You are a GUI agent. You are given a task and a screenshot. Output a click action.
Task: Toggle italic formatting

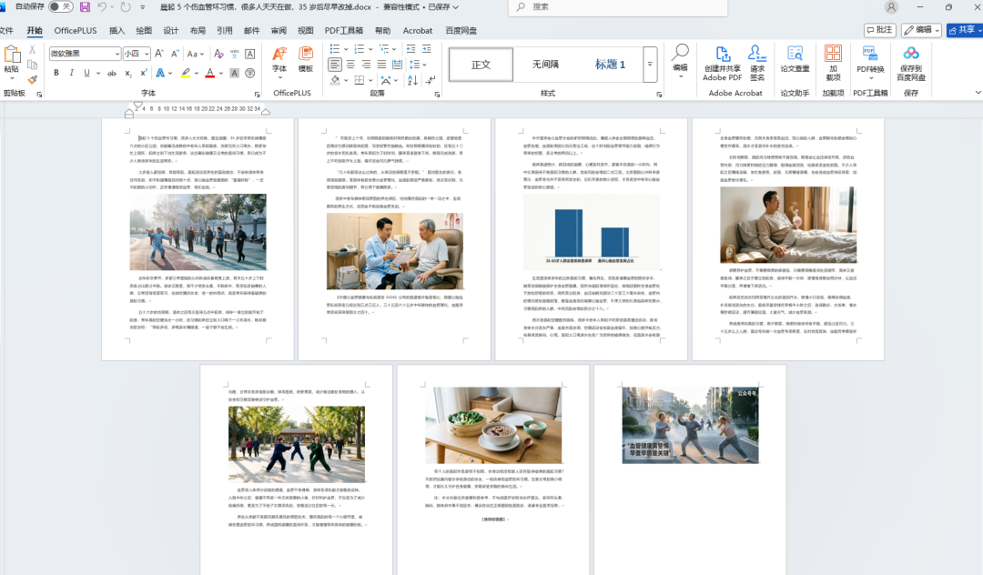click(x=72, y=74)
